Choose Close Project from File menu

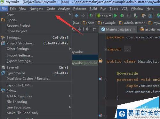(36, 31)
